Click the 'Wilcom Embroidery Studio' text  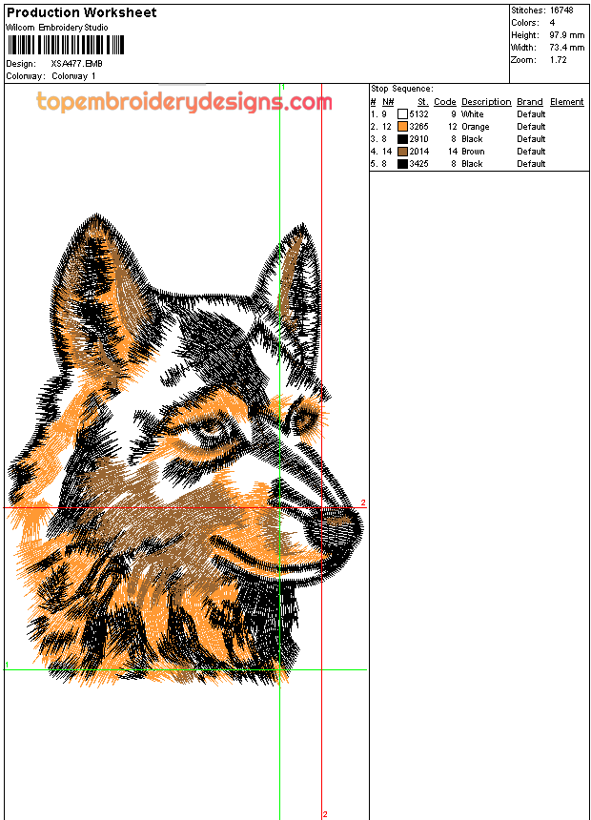(x=57, y=28)
